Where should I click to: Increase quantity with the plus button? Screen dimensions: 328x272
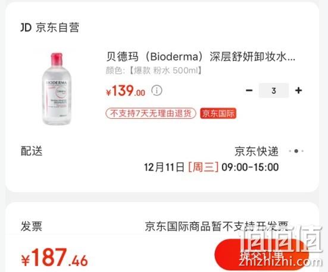pos(298,90)
